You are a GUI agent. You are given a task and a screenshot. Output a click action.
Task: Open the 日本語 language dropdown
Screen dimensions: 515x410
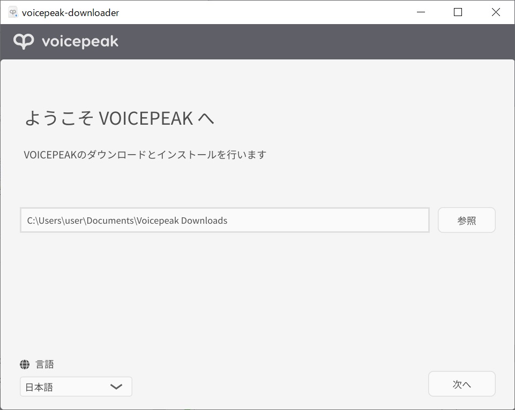coord(76,386)
